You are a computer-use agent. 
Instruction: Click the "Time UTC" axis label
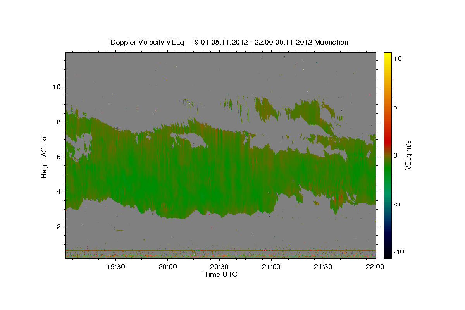pos(220,274)
